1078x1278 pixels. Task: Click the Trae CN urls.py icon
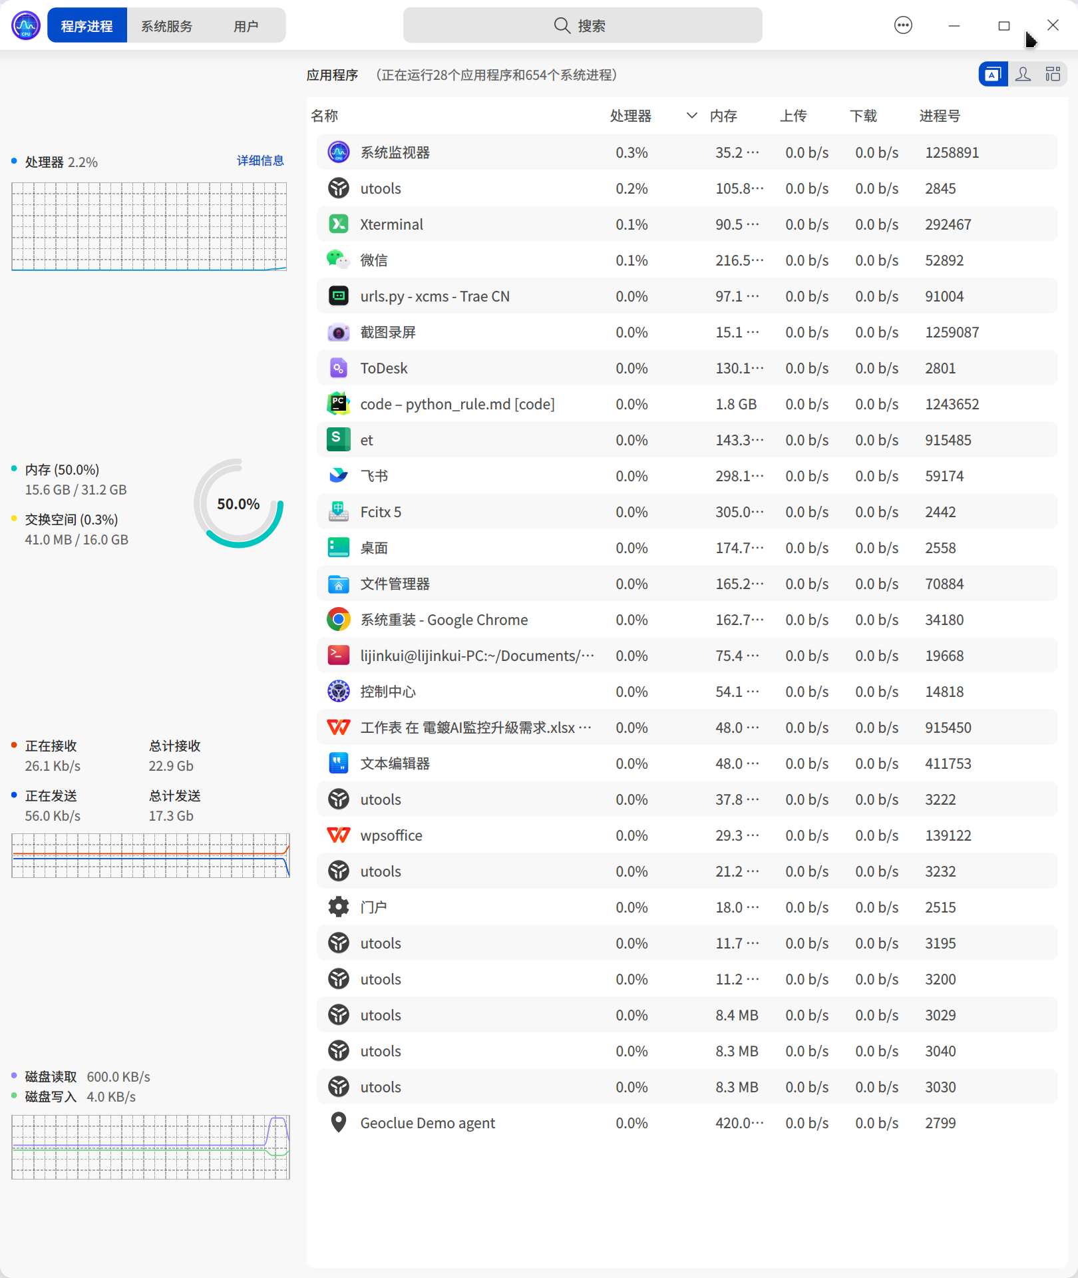click(x=339, y=296)
